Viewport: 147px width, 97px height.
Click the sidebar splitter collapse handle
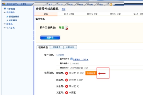coord(34,35)
